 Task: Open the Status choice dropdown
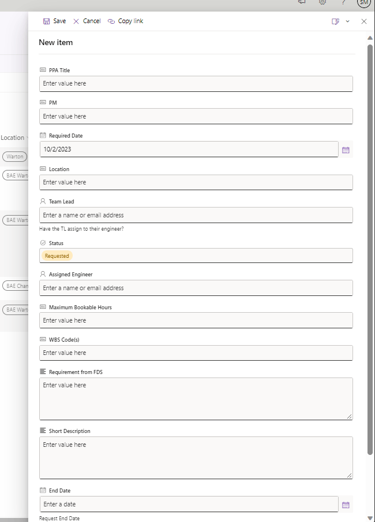(196, 256)
